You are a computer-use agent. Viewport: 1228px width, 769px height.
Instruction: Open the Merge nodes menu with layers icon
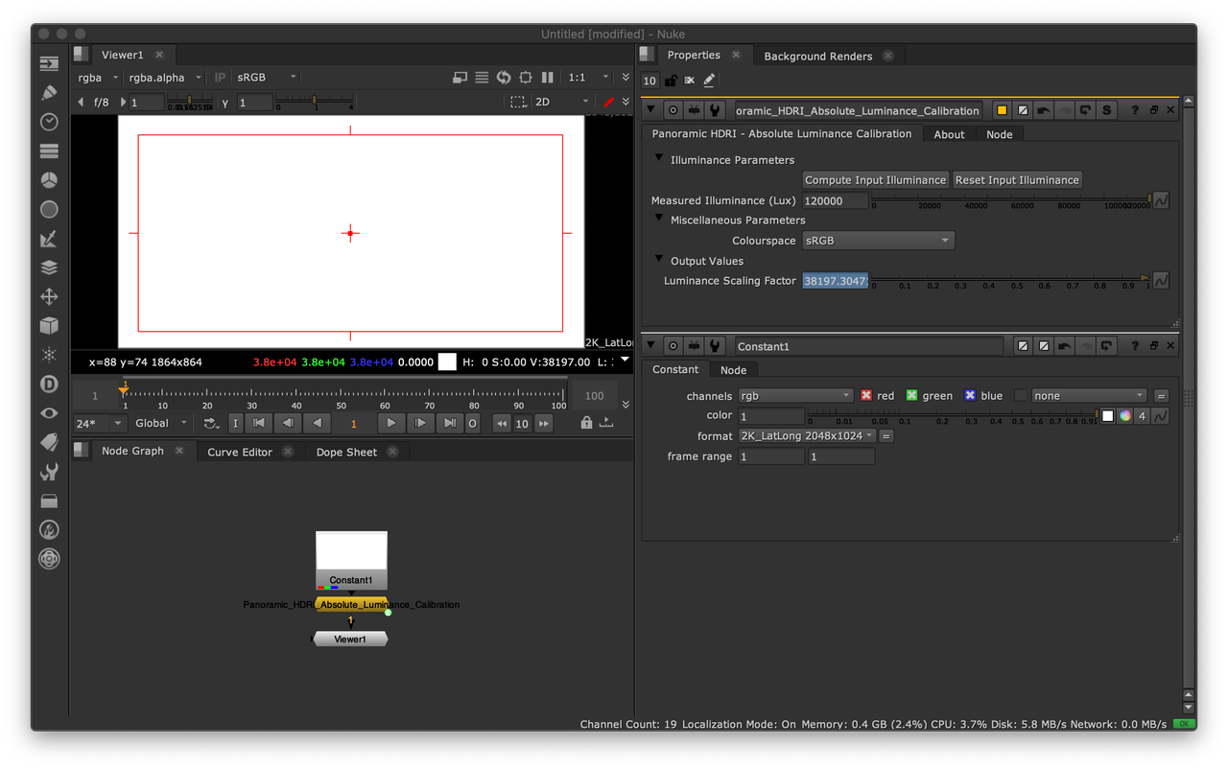49,268
